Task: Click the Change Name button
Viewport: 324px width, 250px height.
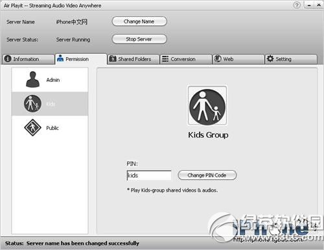Action: click(139, 21)
